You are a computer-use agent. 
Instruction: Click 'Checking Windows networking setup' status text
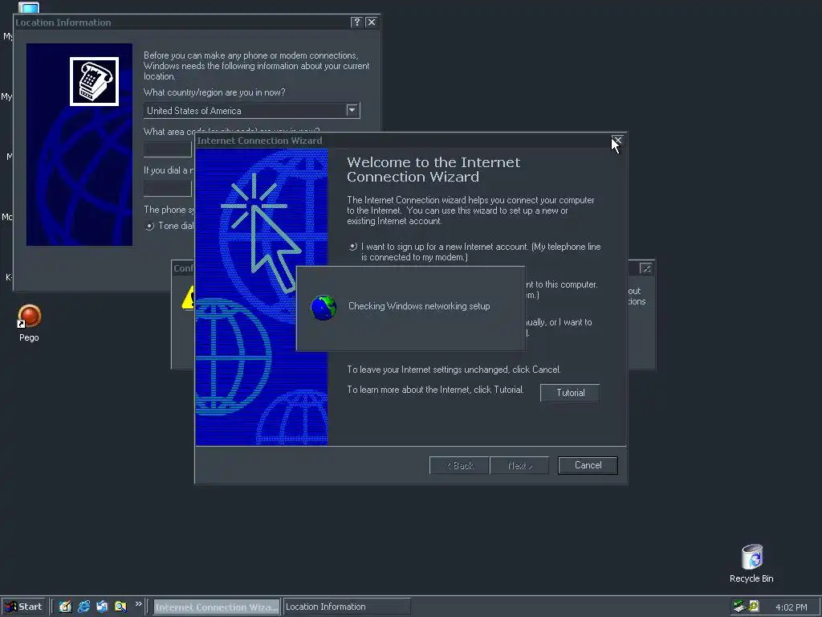click(419, 306)
